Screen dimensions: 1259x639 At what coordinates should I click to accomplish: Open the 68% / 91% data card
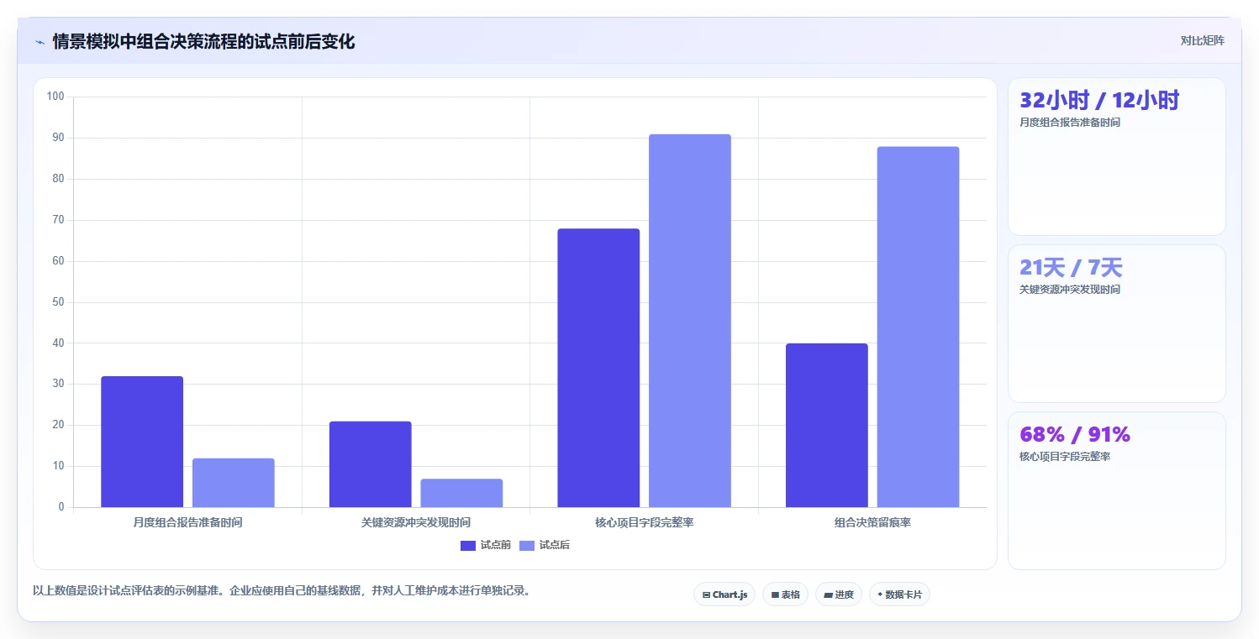[1117, 491]
